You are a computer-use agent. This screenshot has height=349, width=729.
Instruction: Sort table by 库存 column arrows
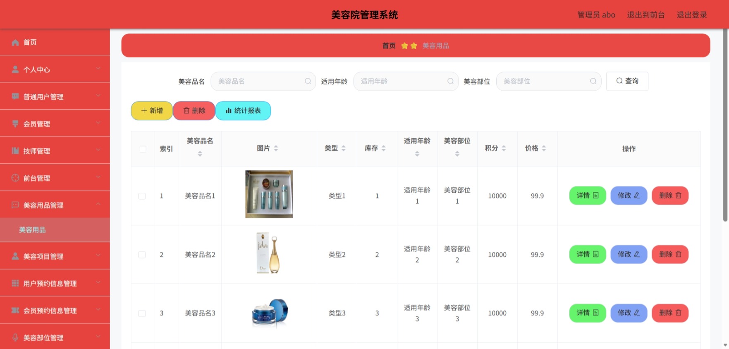pyautogui.click(x=383, y=148)
